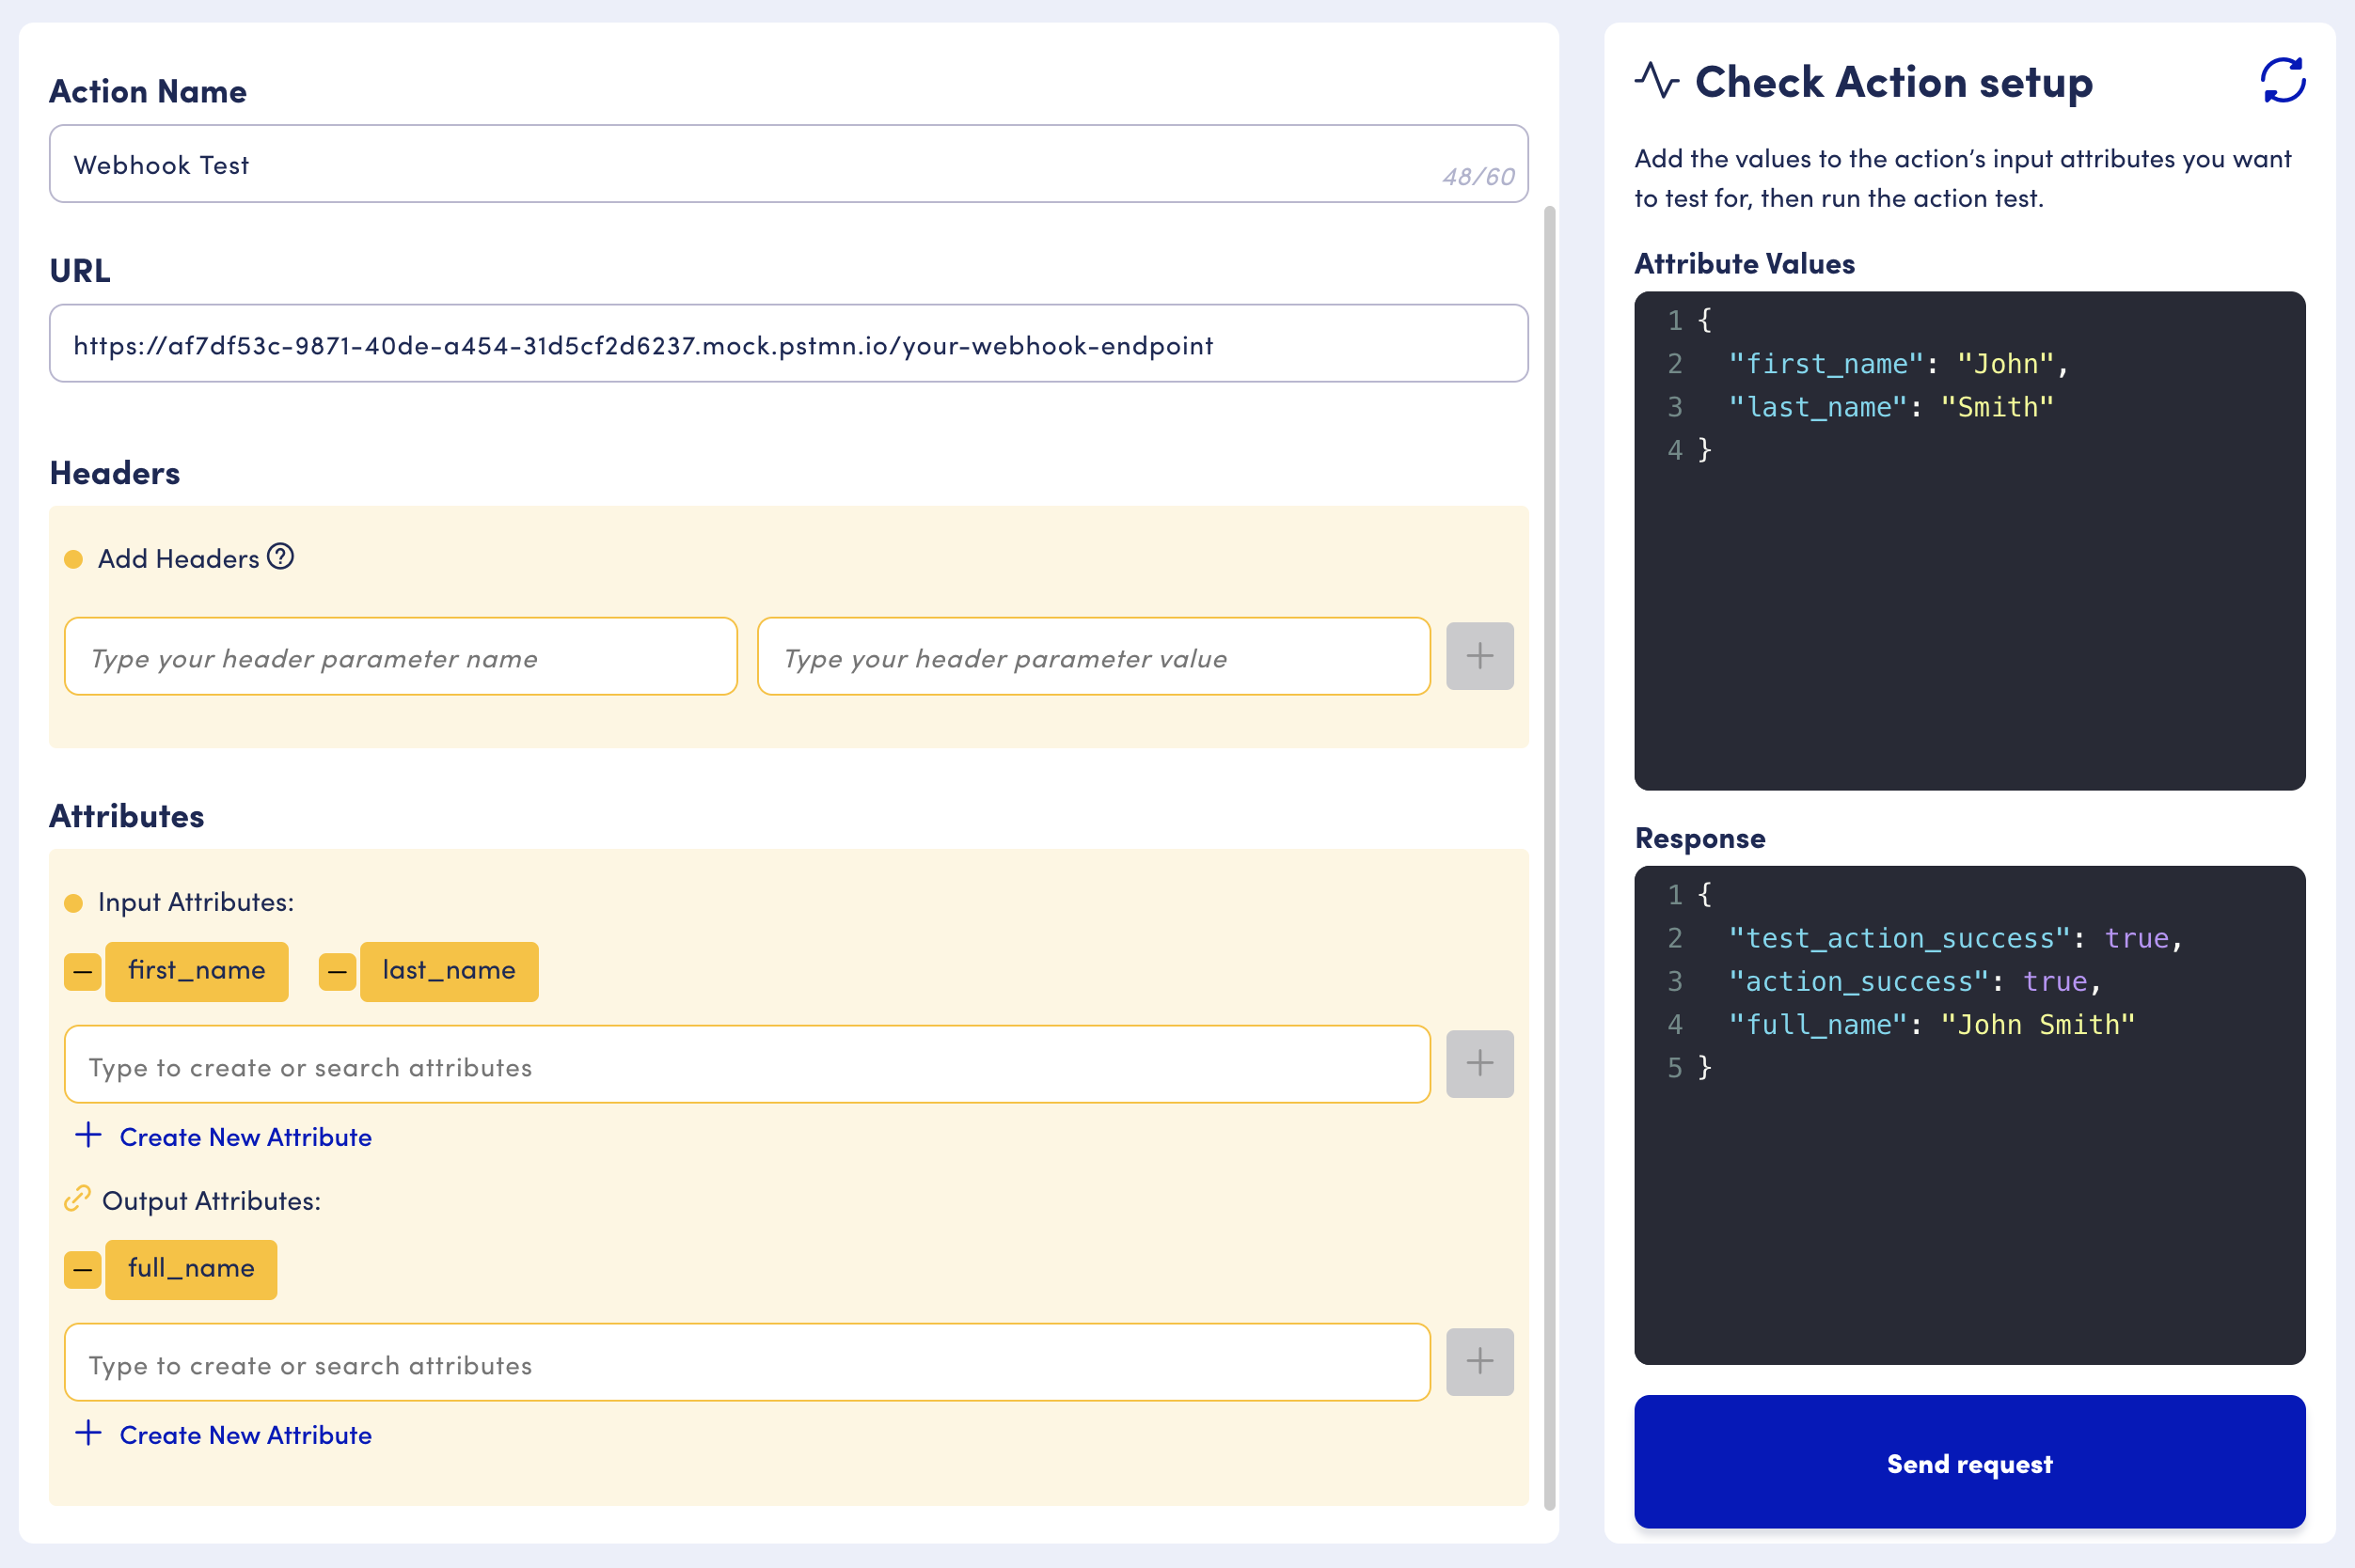Screen dimensions: 2355x1568
Task: Click plus button beside output attributes search
Action: pyautogui.click(x=1478, y=1362)
